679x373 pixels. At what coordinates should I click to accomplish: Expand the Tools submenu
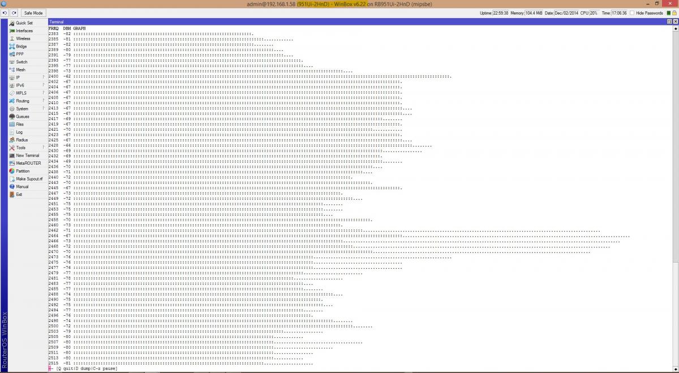coord(43,148)
